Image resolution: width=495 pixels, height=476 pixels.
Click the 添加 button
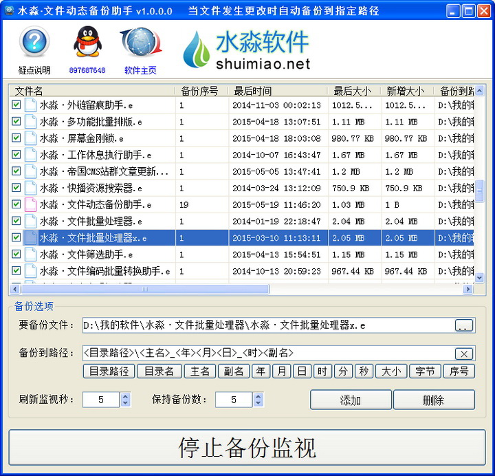point(351,400)
